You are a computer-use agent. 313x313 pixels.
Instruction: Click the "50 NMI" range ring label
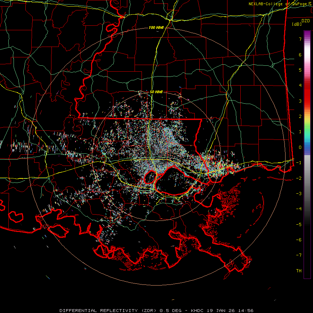coord(156,92)
